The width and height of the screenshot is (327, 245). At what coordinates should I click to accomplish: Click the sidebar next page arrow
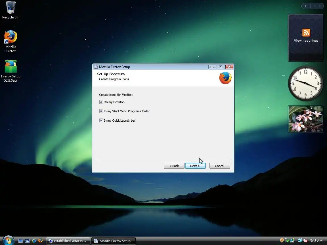pyautogui.click(x=320, y=6)
